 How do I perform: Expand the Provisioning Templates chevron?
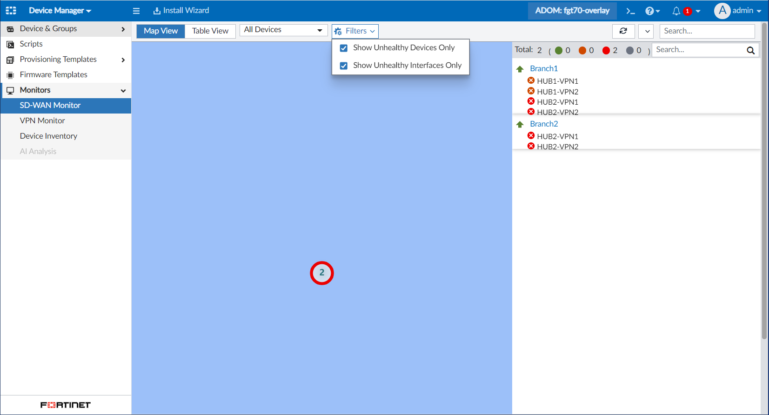[x=123, y=60]
